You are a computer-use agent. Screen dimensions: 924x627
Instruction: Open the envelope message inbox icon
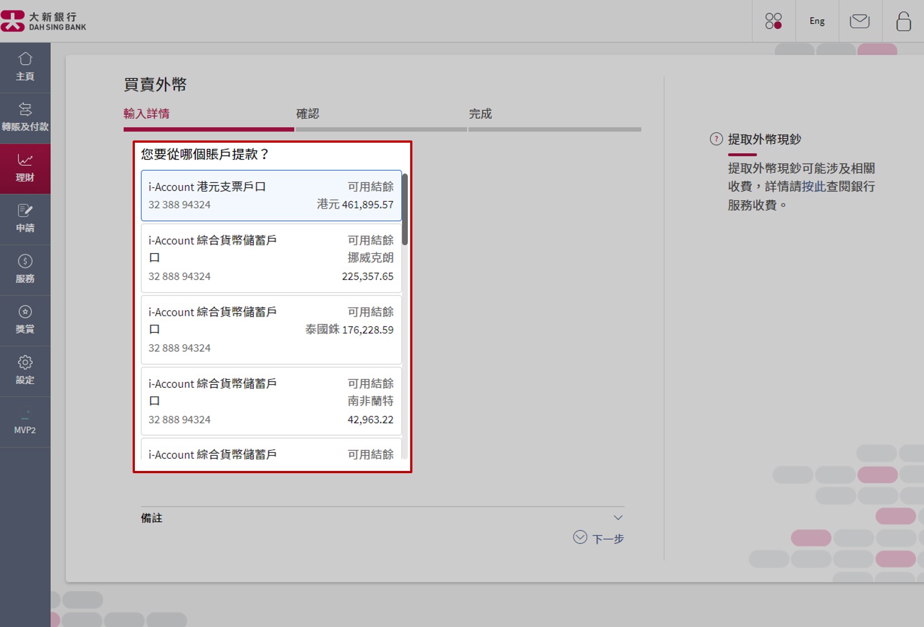(x=860, y=21)
